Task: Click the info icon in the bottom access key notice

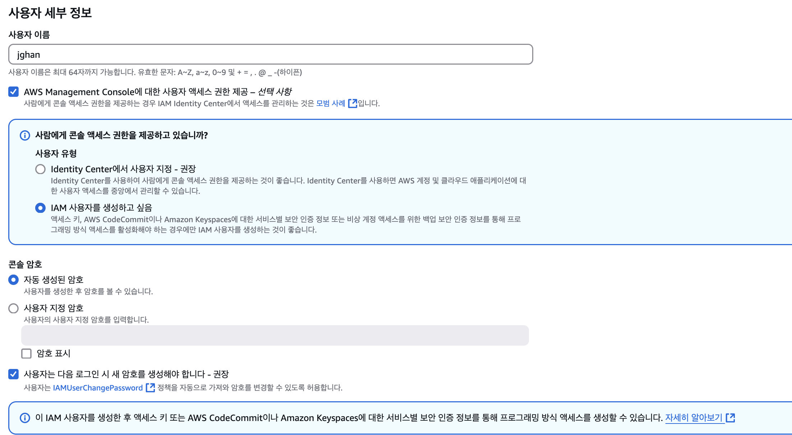Action: (25, 418)
